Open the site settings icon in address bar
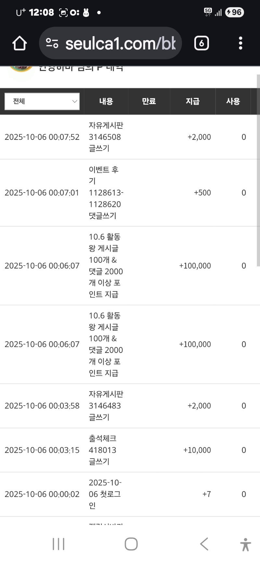 point(52,43)
